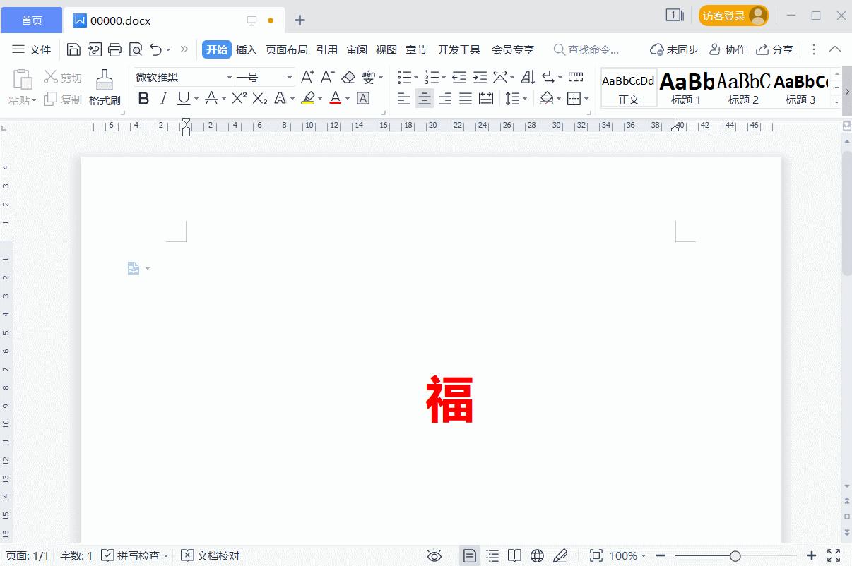Expand the font color dropdown arrow
This screenshot has width=852, height=566.
(x=348, y=99)
